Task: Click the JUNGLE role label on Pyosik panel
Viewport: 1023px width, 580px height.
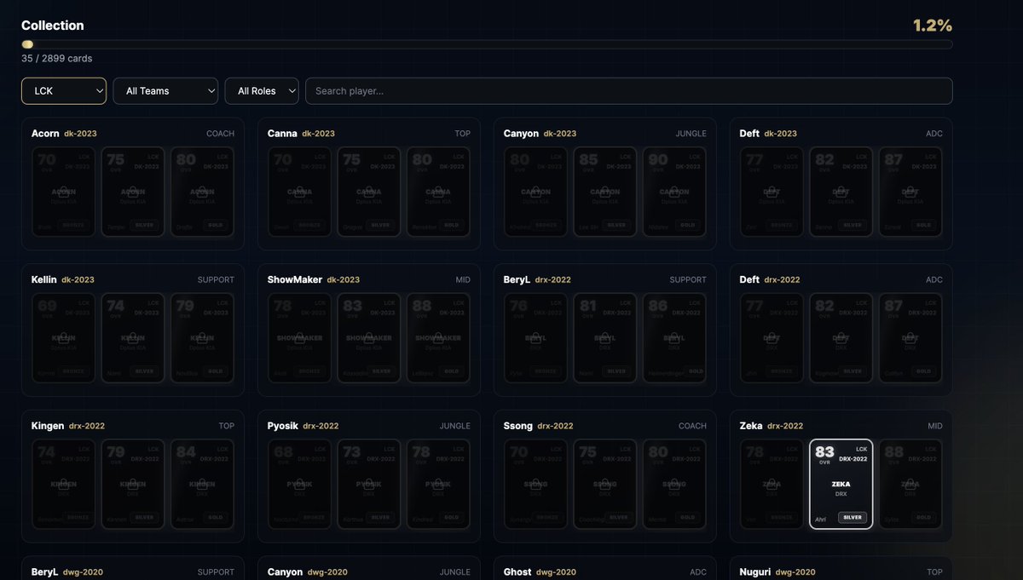Action: click(x=454, y=426)
